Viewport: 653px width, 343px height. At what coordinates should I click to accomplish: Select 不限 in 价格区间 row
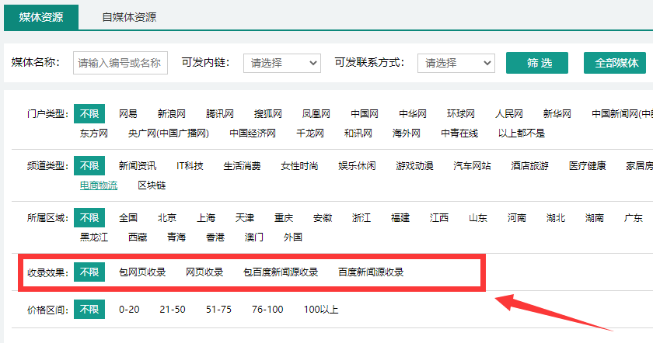(89, 310)
